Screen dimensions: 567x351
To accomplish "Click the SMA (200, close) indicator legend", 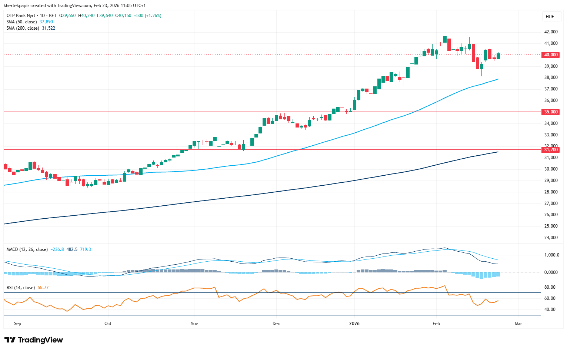I will [23, 28].
